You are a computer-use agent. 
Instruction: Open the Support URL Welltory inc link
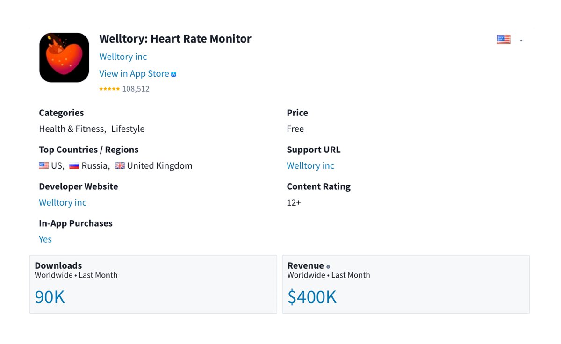(310, 165)
